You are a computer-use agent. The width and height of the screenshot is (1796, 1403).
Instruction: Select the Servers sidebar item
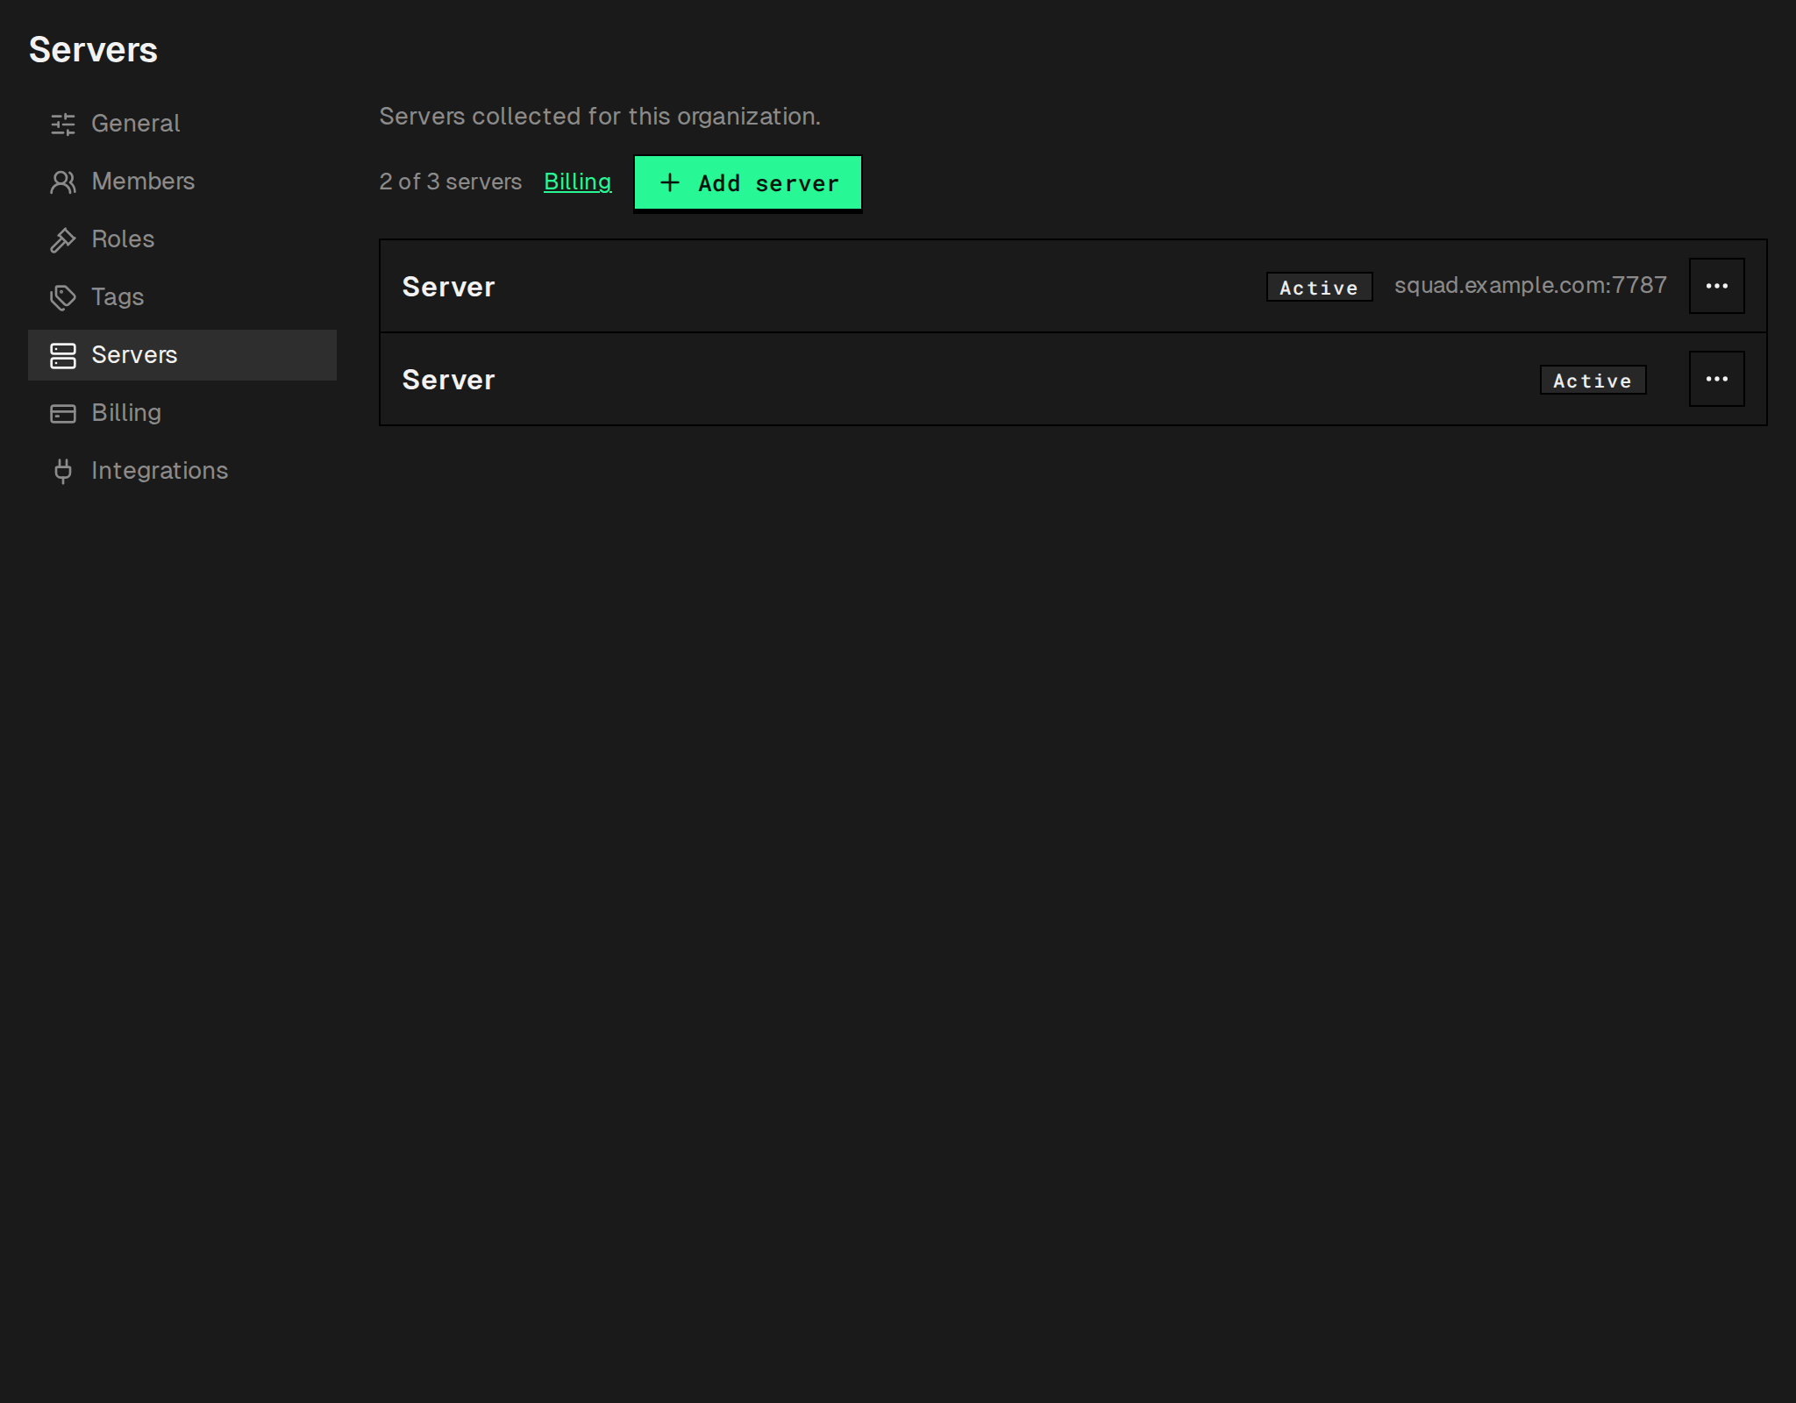[x=182, y=355]
